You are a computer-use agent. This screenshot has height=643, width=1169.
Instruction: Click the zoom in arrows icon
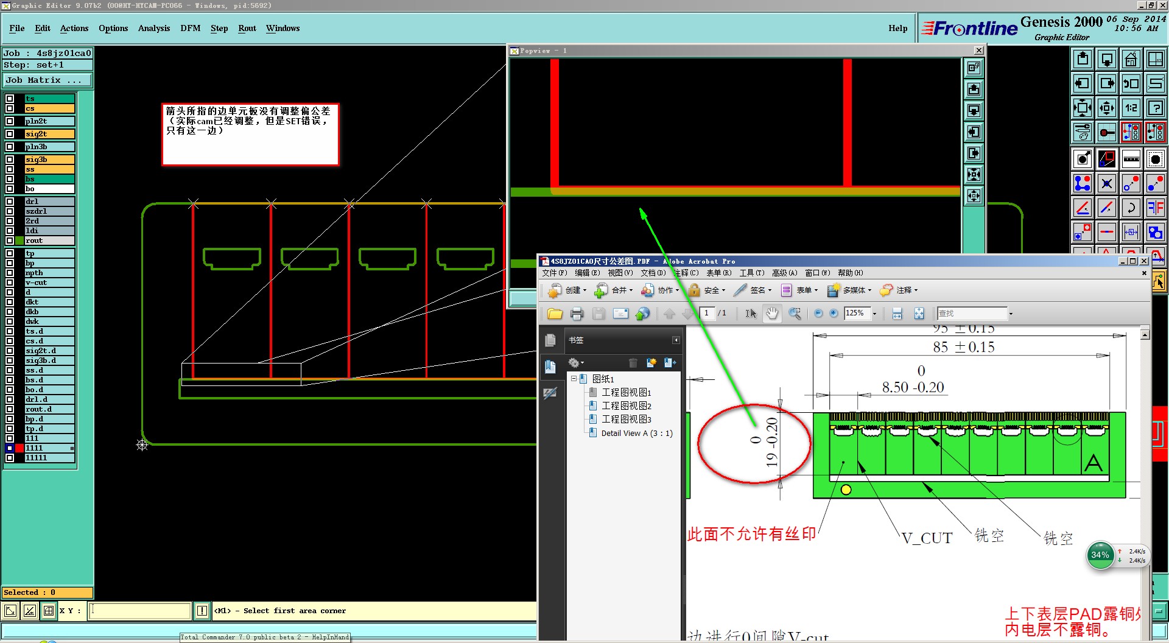click(x=1083, y=108)
